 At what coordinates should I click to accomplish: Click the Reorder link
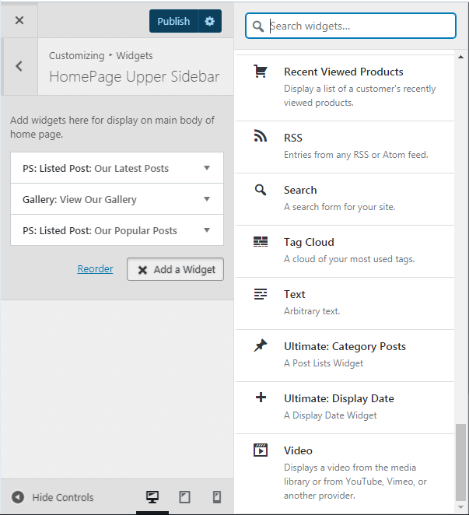pos(95,268)
